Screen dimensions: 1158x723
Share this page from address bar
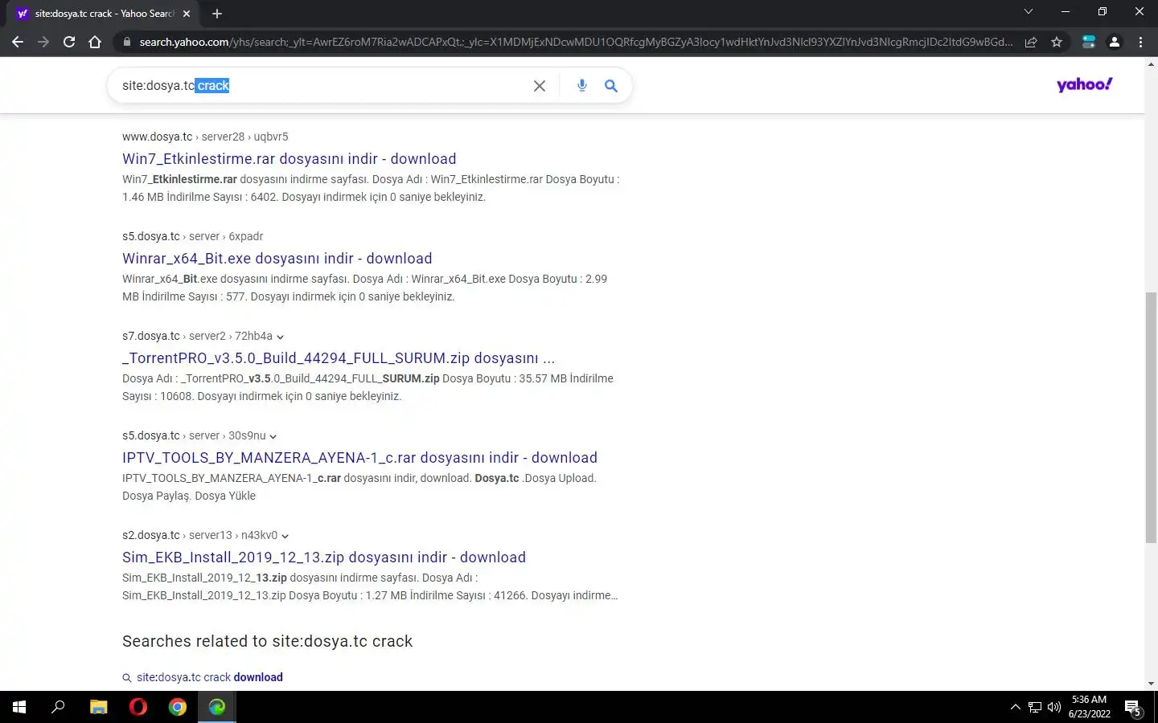point(1031,42)
